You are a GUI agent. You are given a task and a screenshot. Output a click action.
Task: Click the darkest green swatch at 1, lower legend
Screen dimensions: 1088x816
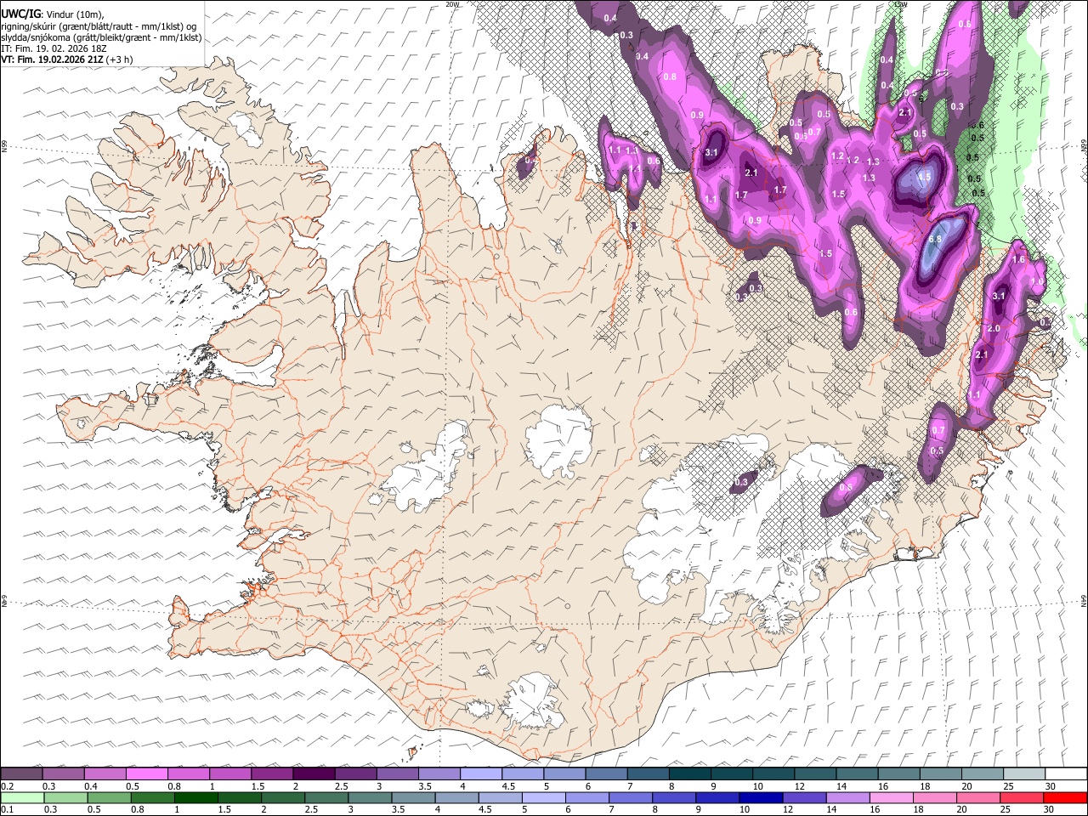pyautogui.click(x=196, y=797)
